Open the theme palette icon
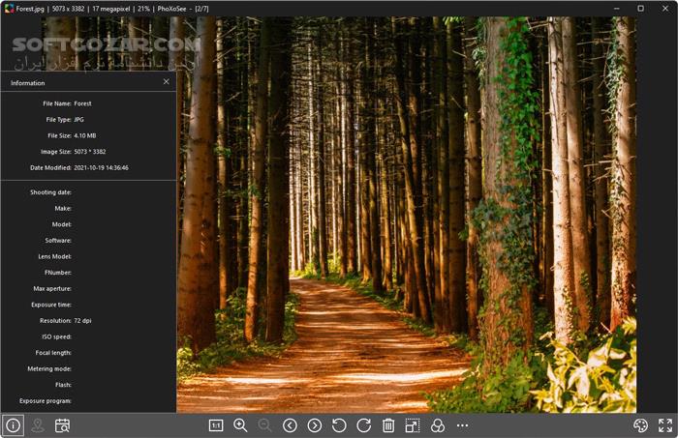 tap(640, 425)
